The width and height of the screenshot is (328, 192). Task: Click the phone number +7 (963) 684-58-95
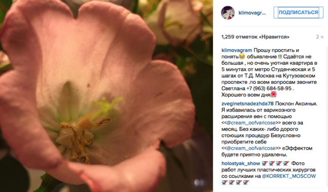coord(269,88)
